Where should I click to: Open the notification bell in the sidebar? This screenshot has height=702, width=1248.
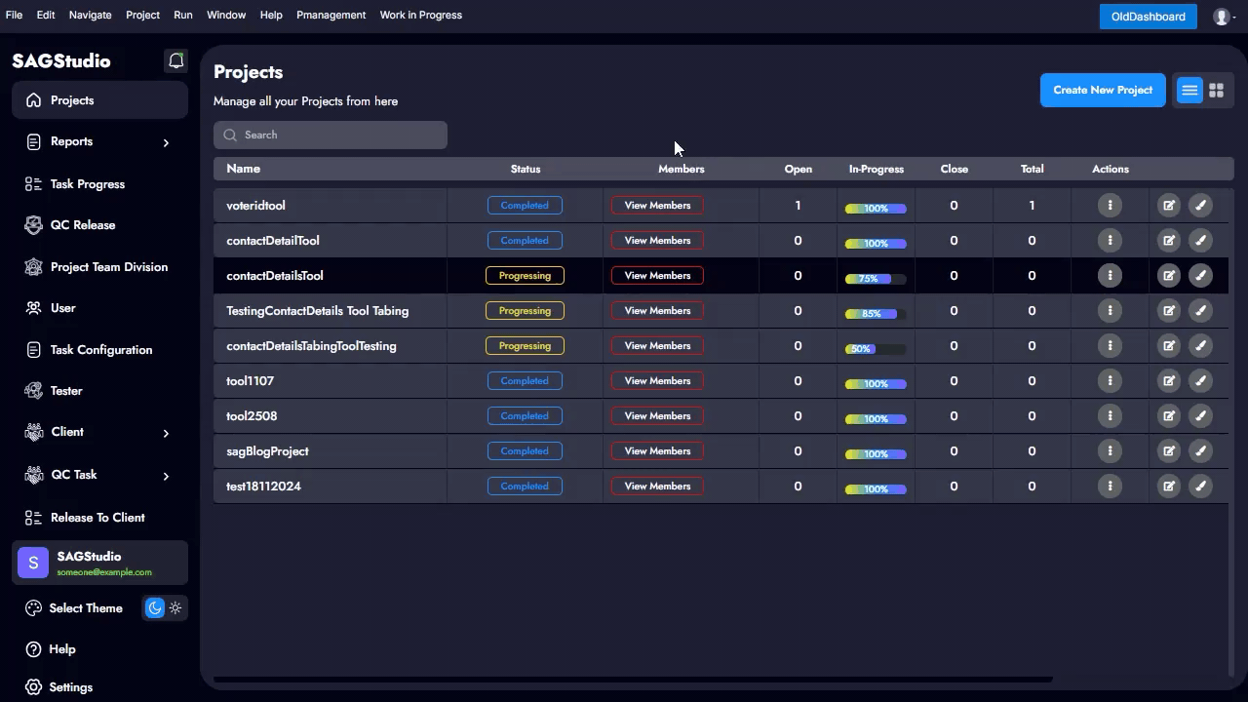pos(175,60)
